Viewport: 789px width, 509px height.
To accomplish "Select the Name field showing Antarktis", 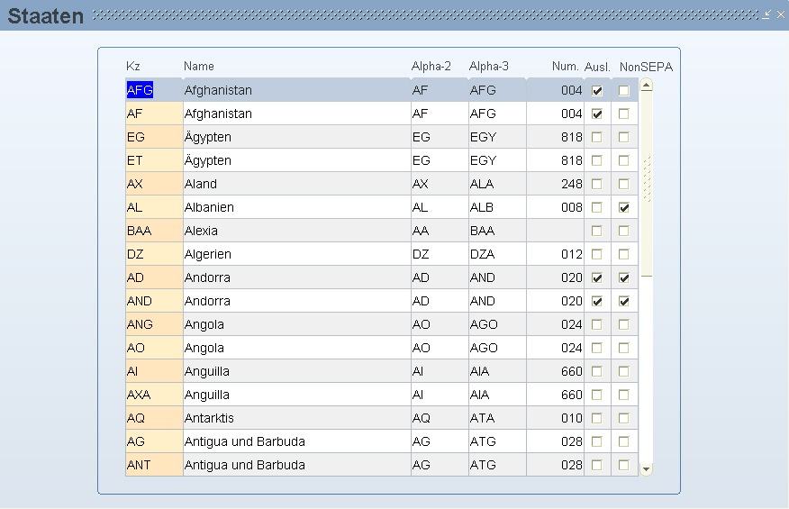I will click(295, 418).
